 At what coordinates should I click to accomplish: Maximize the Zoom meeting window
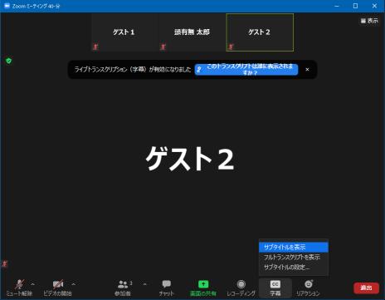tap(355, 6)
